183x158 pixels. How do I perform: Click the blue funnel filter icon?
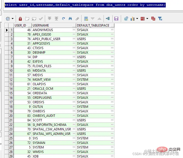160,19
